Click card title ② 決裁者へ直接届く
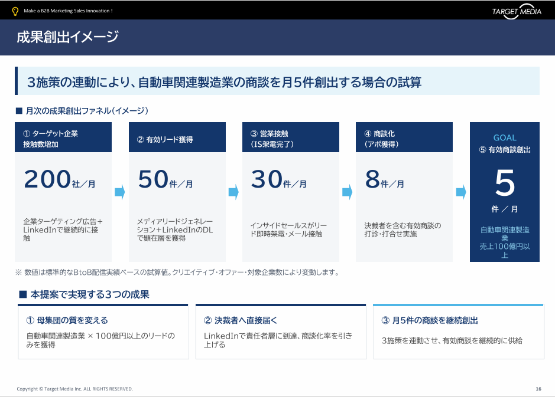Image resolution: width=555 pixels, height=397 pixels. [x=241, y=320]
